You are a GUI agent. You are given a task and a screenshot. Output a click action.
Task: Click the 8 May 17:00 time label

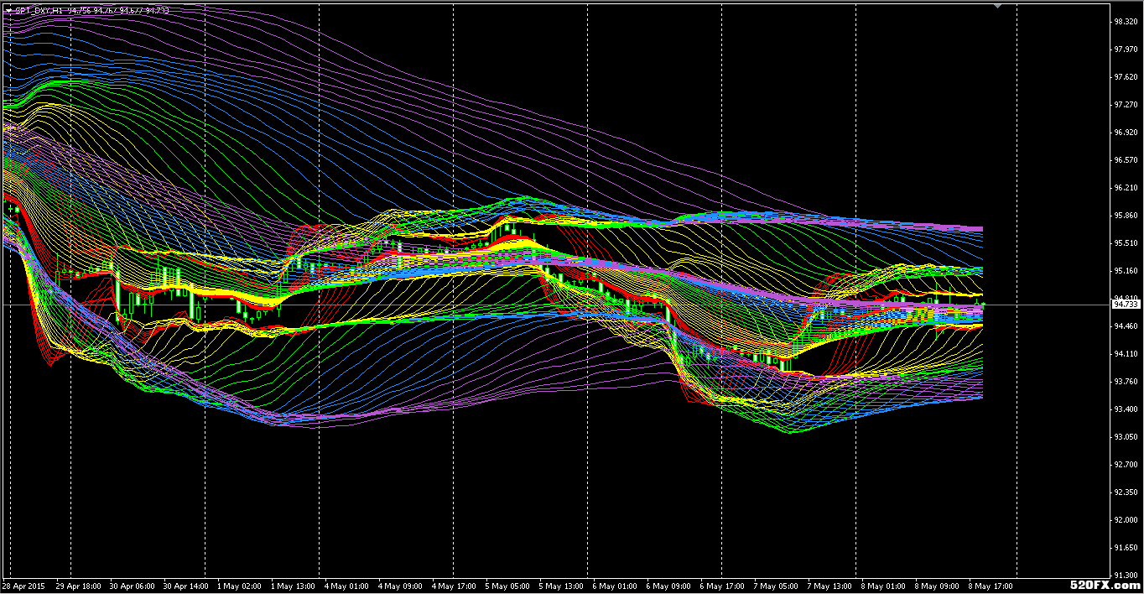point(991,586)
